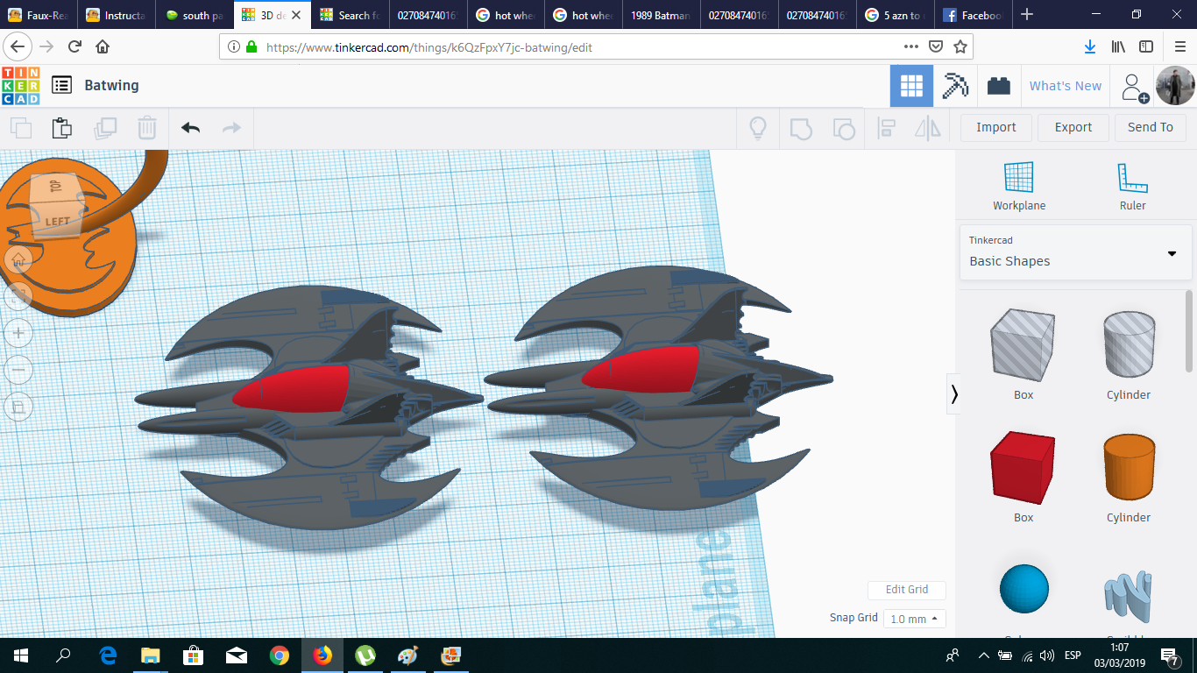Click the Edit Grid button
The width and height of the screenshot is (1197, 673).
pos(907,590)
